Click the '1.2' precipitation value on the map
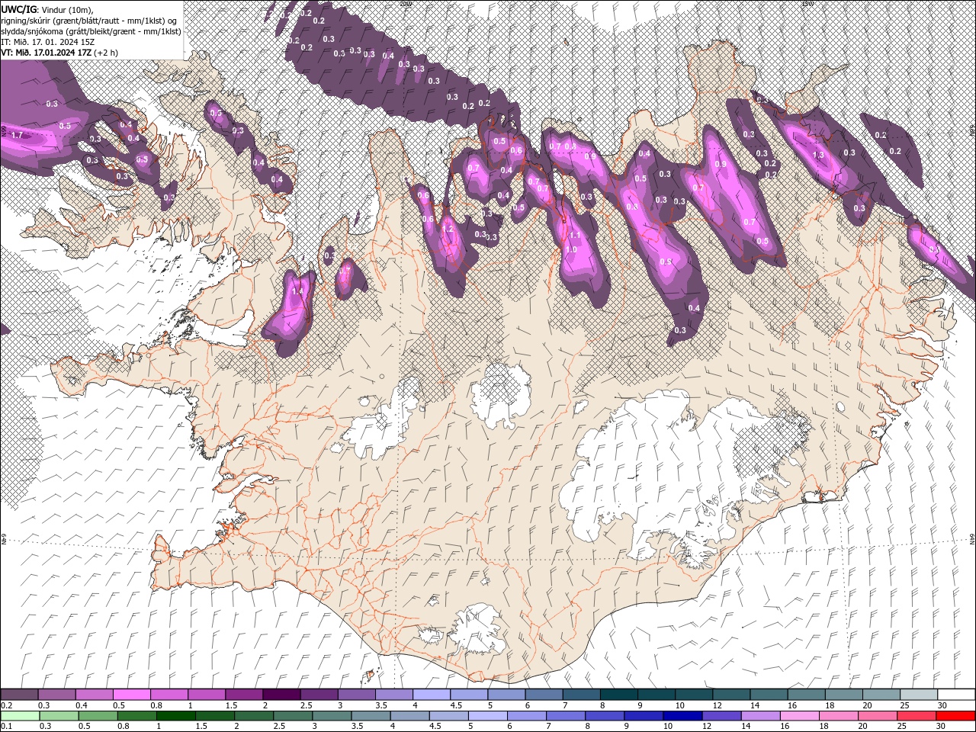This screenshot has width=976, height=732. pos(448,230)
